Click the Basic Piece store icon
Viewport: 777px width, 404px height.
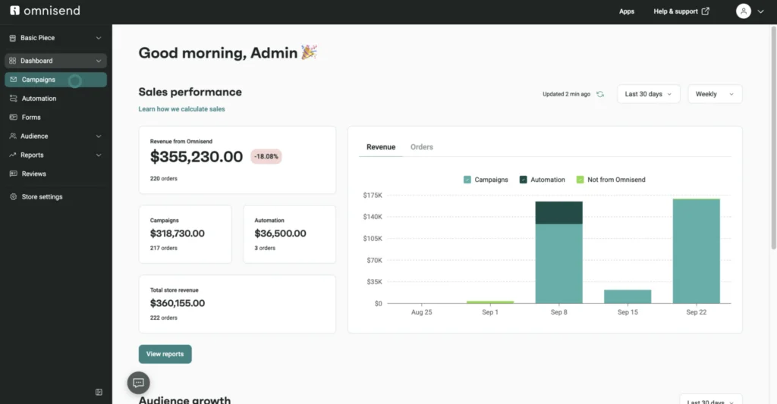pos(12,38)
